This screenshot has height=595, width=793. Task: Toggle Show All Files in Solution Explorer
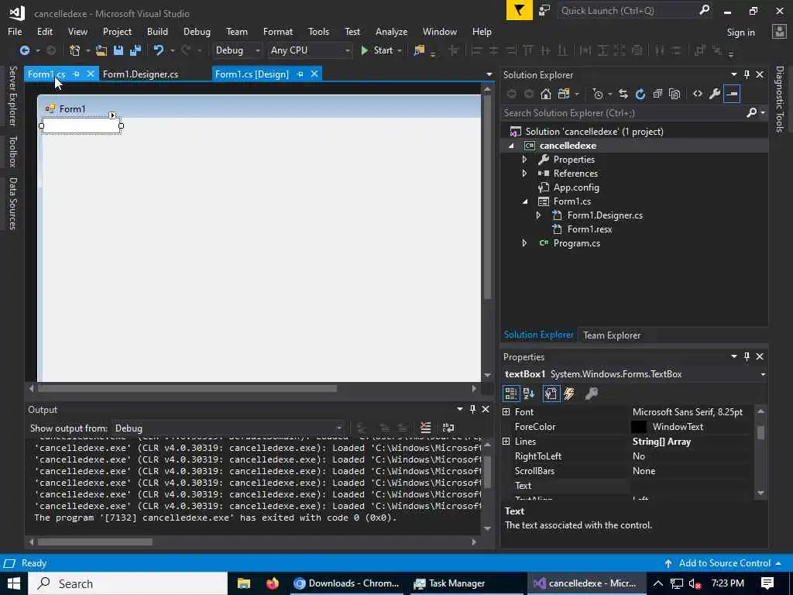pos(675,94)
